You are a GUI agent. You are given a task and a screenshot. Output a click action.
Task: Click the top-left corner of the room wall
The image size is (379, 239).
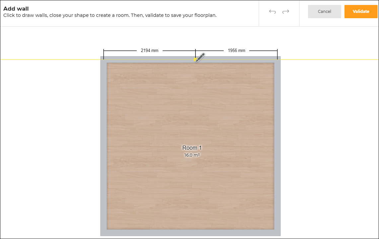pos(104,60)
